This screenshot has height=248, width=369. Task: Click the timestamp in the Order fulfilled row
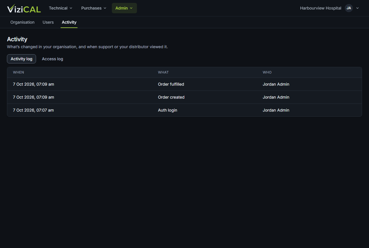(x=33, y=84)
